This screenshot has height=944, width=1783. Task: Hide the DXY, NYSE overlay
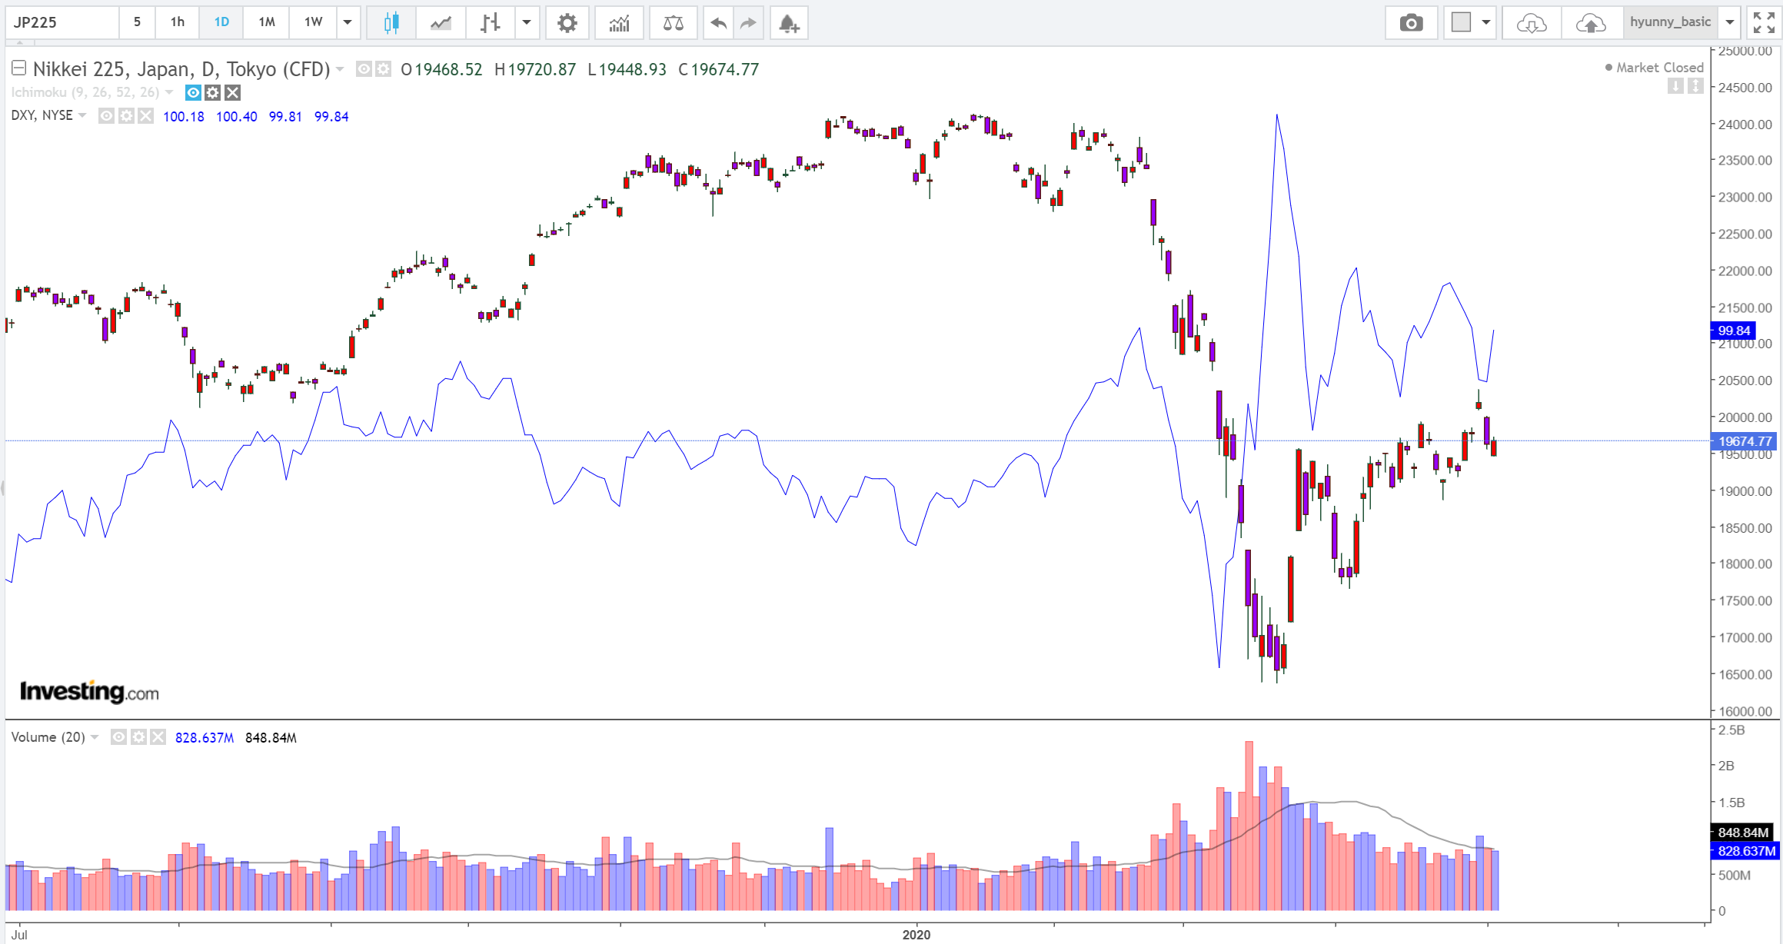[107, 116]
